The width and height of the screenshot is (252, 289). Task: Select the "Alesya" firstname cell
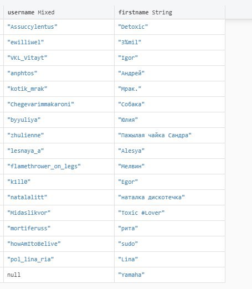click(169, 151)
